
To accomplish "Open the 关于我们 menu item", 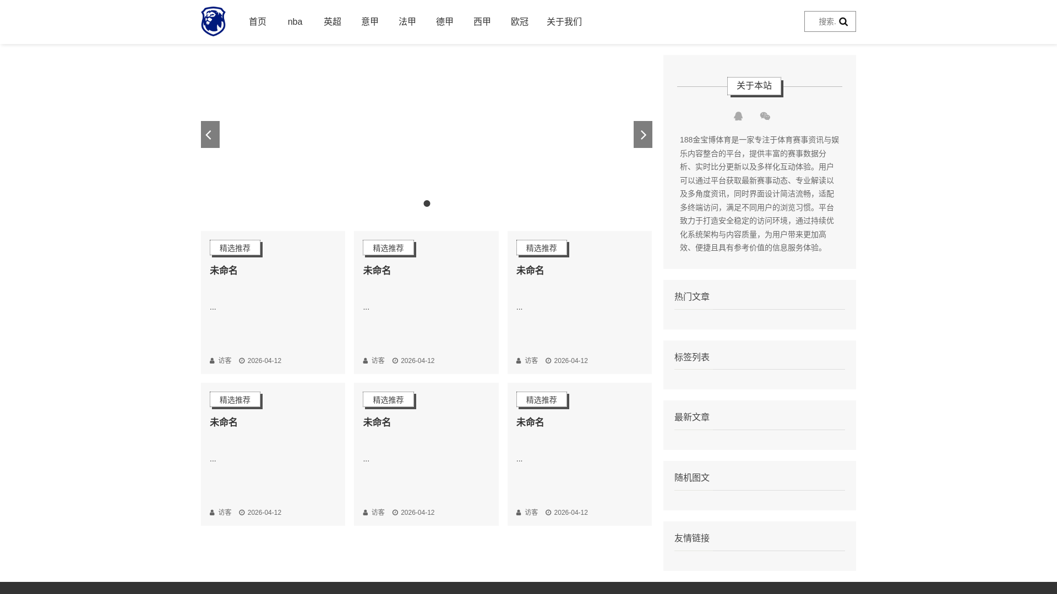I will click(564, 22).
